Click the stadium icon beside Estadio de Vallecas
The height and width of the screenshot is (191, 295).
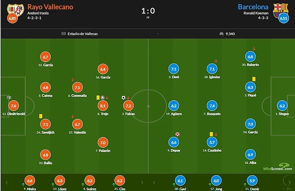pos(63,34)
